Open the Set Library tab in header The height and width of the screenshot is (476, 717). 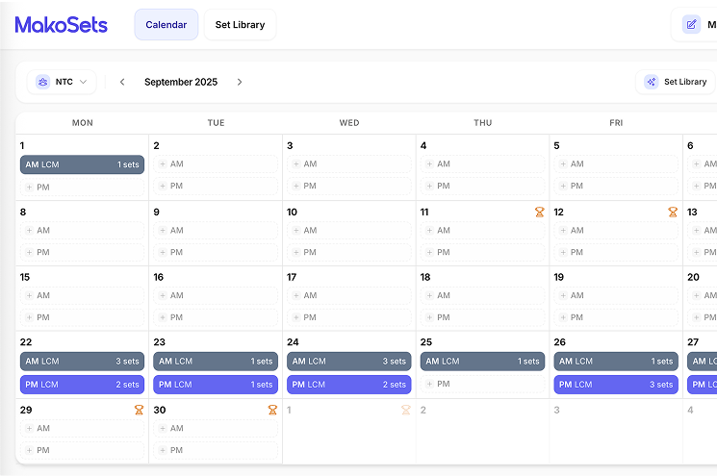coord(240,25)
